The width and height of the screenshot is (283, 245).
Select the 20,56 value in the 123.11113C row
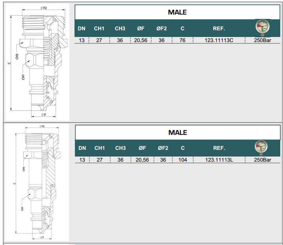(x=140, y=40)
